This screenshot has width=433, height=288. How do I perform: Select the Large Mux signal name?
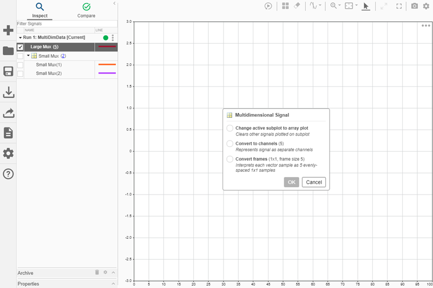41,47
